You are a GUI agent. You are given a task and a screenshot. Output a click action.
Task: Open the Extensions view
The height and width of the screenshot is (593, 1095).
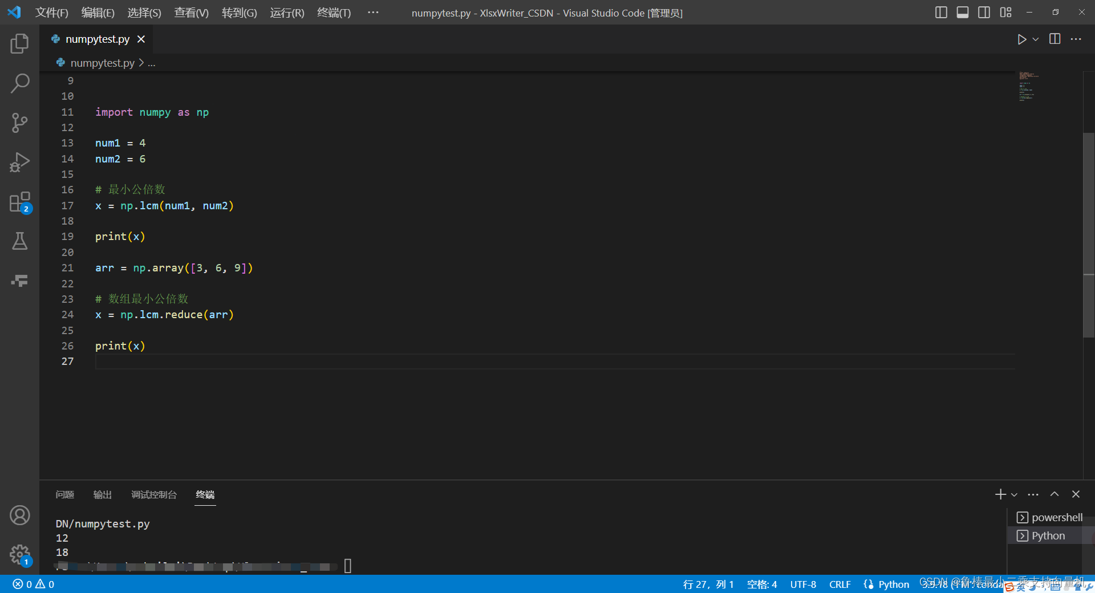pos(19,202)
